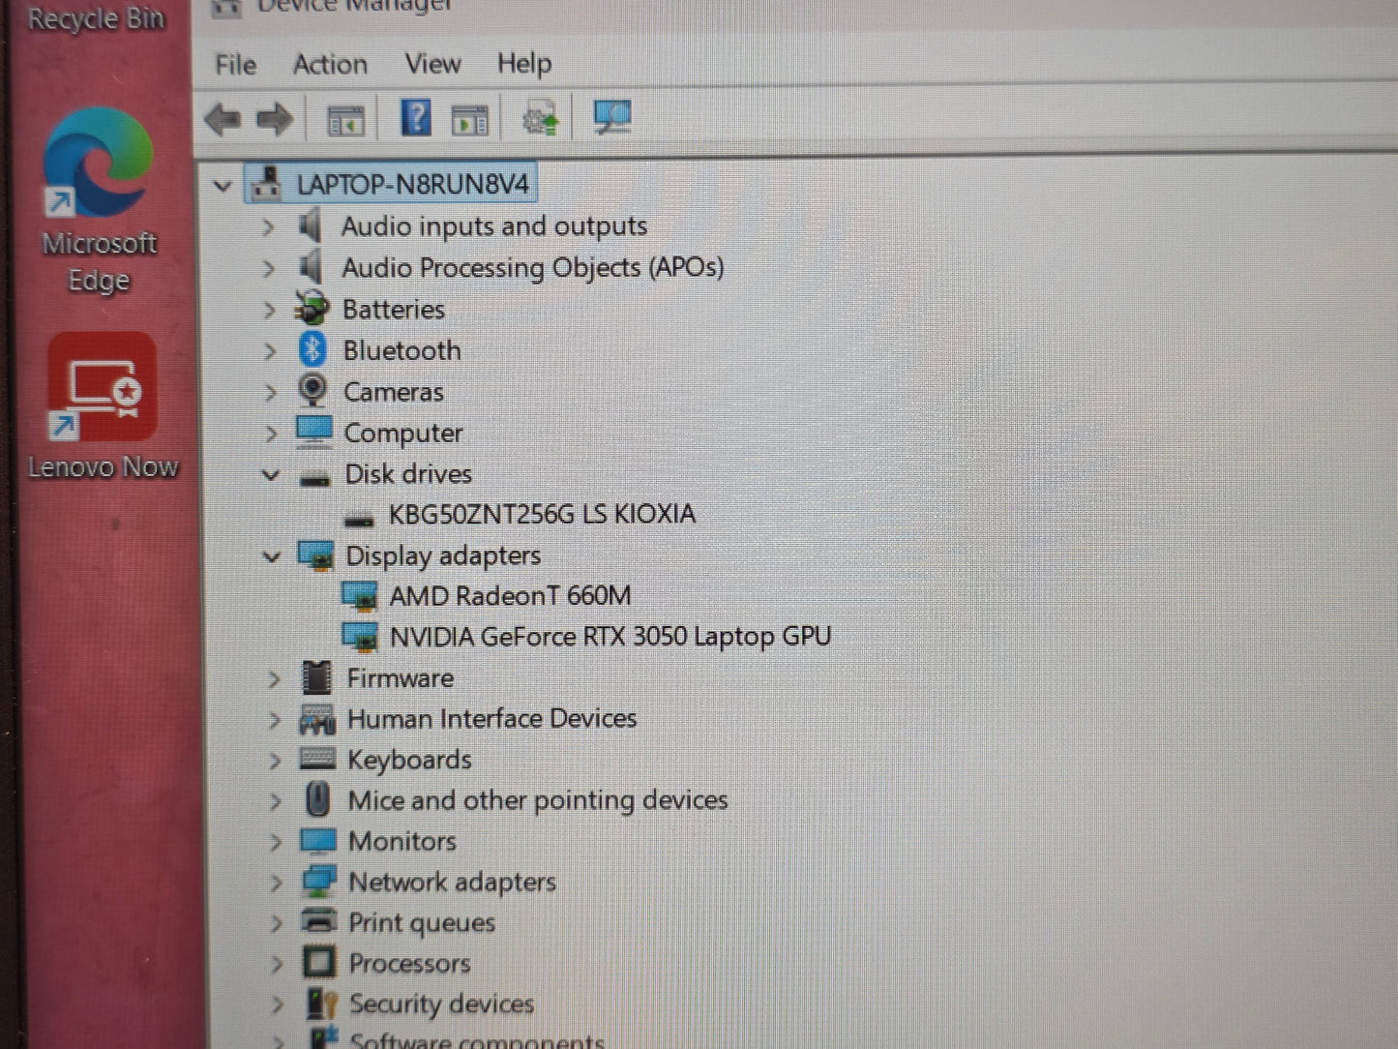This screenshot has width=1398, height=1049.
Task: Select the Disk drives category icon
Action: (314, 477)
